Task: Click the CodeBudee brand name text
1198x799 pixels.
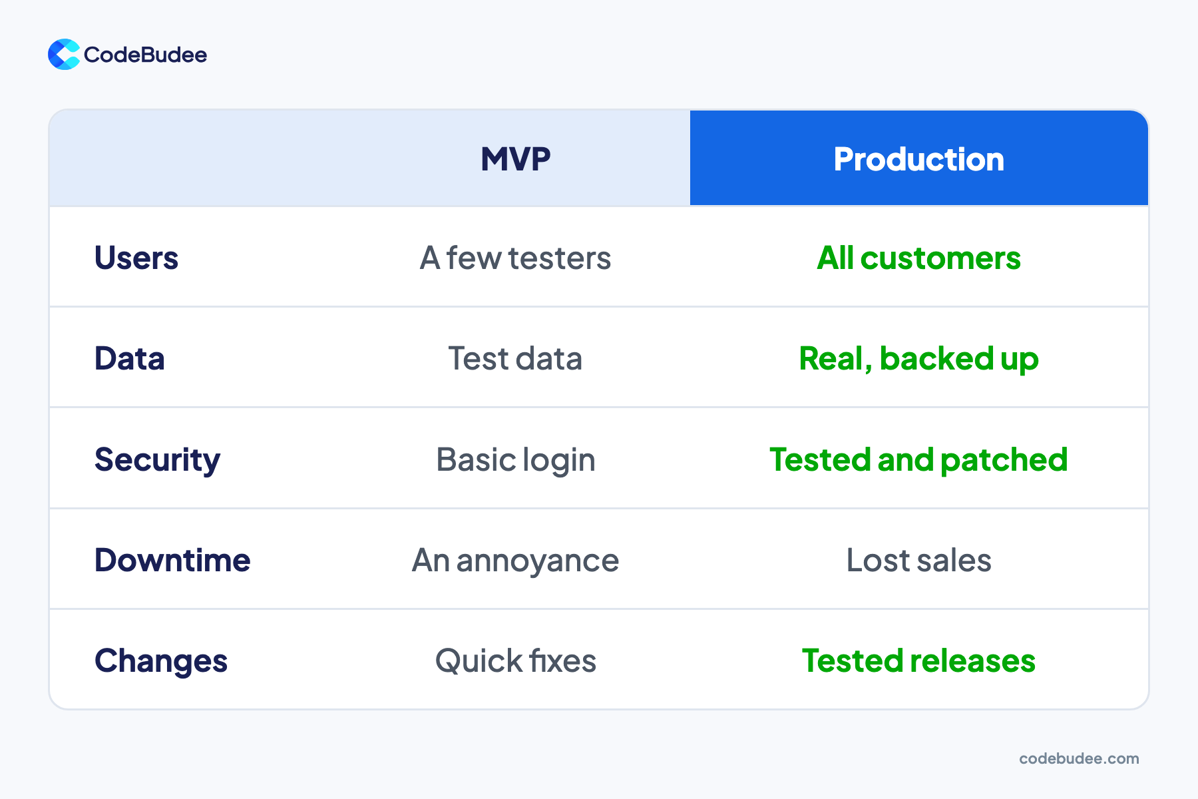Action: [x=145, y=55]
